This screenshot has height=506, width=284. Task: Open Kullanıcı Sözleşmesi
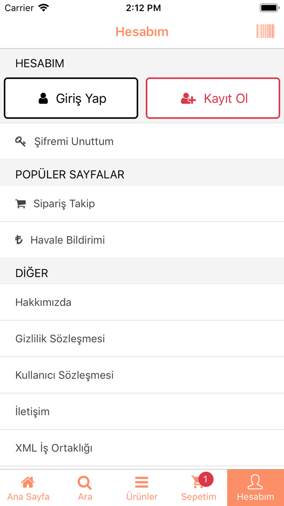[x=142, y=375]
